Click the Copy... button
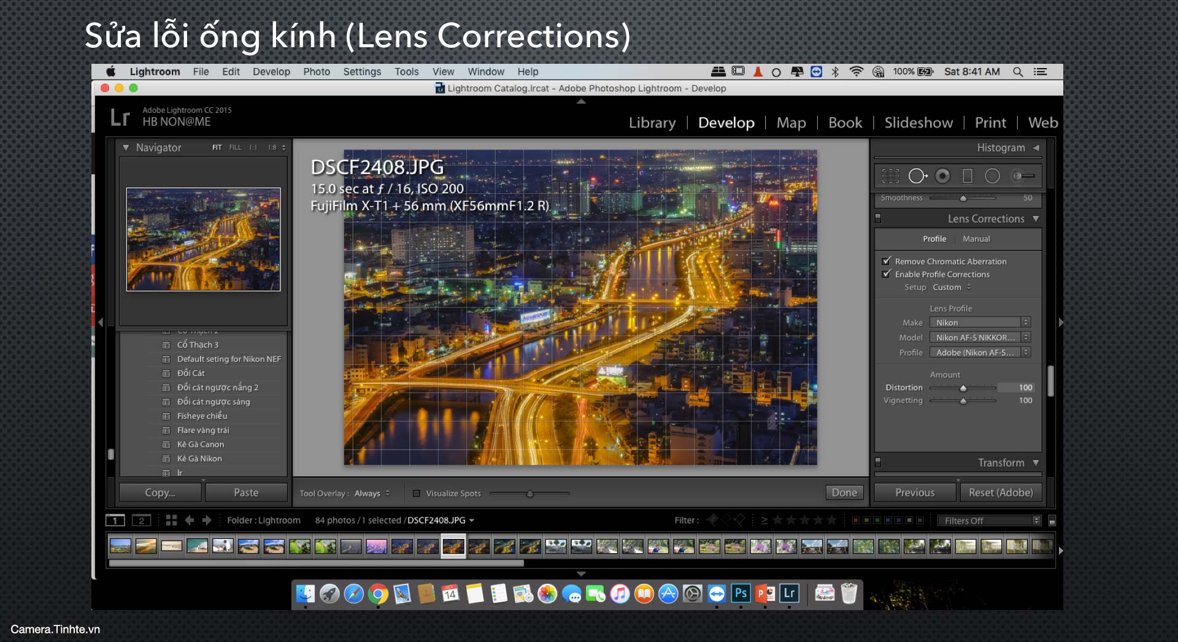Screen dimensions: 1178x642 click(160, 492)
